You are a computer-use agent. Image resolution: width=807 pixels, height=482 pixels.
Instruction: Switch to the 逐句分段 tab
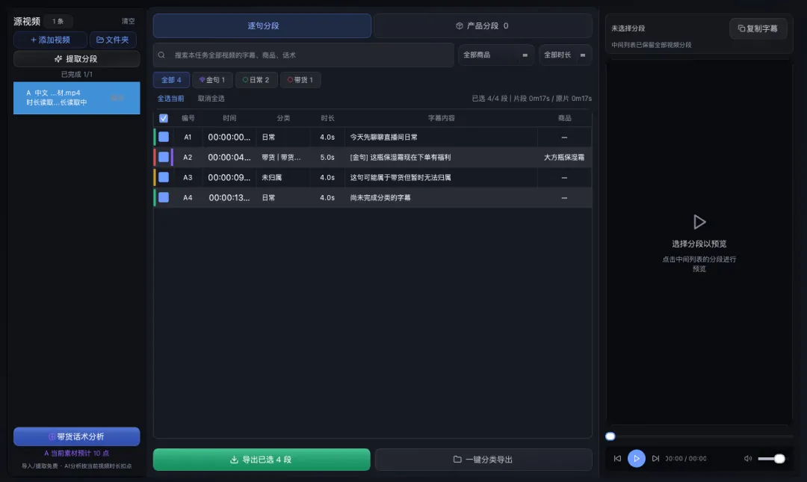pos(262,25)
